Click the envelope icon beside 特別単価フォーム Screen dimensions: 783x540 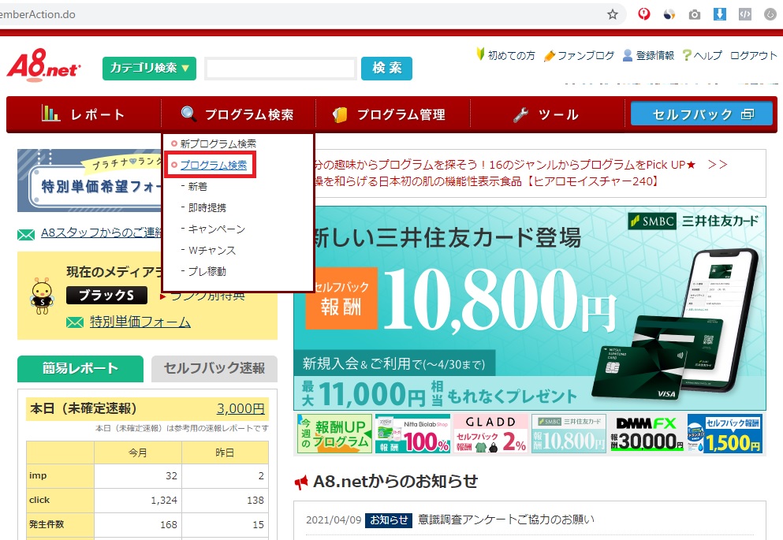[x=75, y=322]
